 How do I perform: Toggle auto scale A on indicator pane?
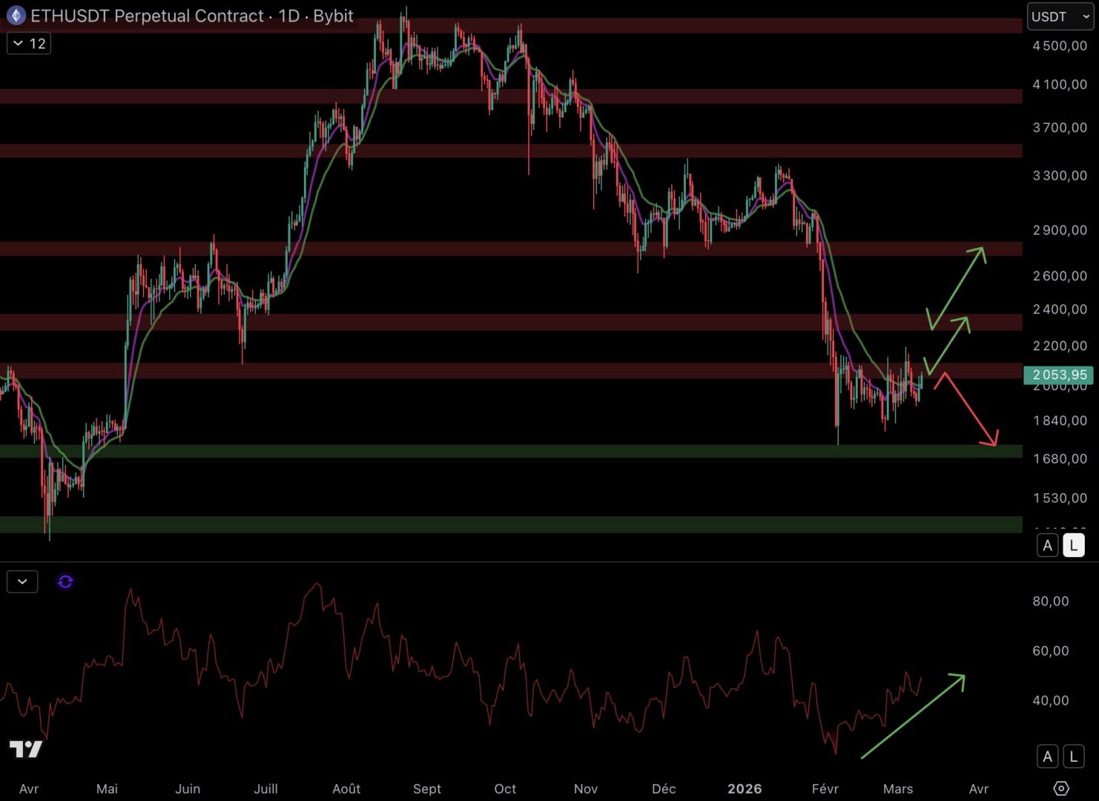pyautogui.click(x=1047, y=756)
